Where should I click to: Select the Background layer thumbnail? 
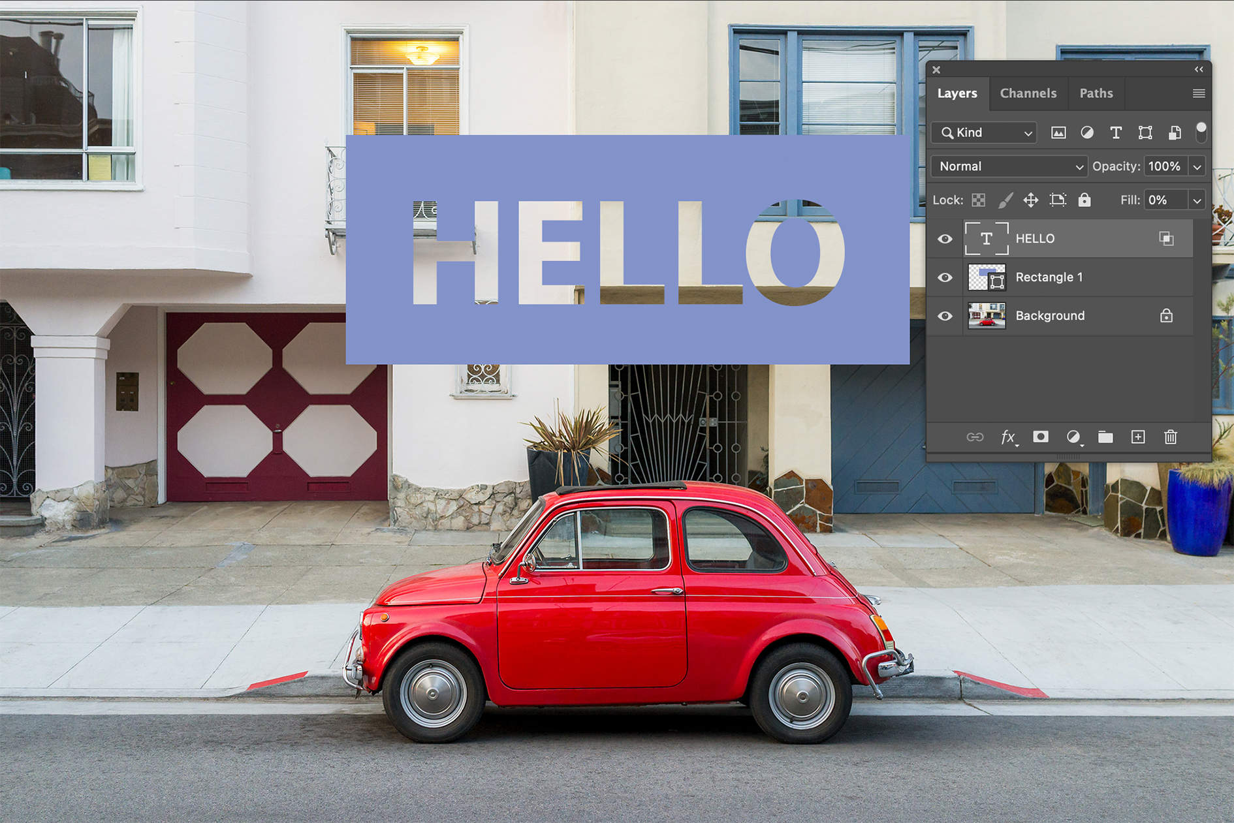pos(987,316)
